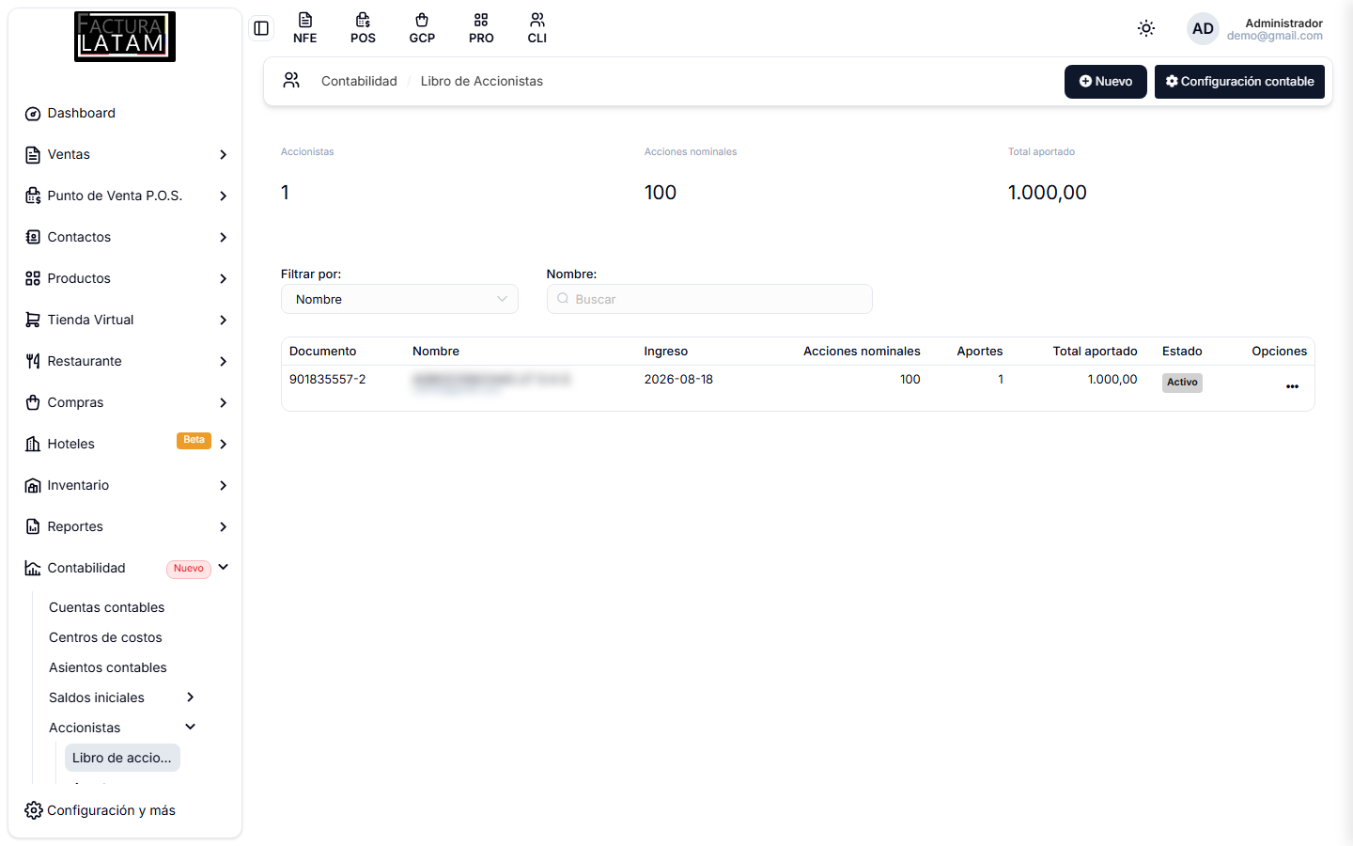Expand the Contactos menu
The image size is (1353, 846).
tap(125, 237)
